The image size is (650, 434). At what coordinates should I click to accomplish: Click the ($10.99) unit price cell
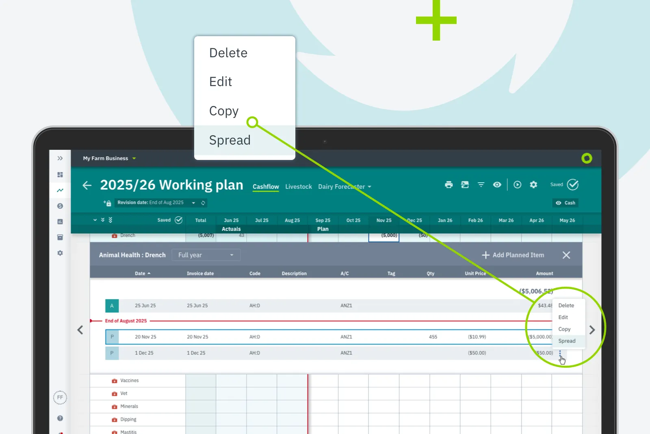pyautogui.click(x=477, y=337)
